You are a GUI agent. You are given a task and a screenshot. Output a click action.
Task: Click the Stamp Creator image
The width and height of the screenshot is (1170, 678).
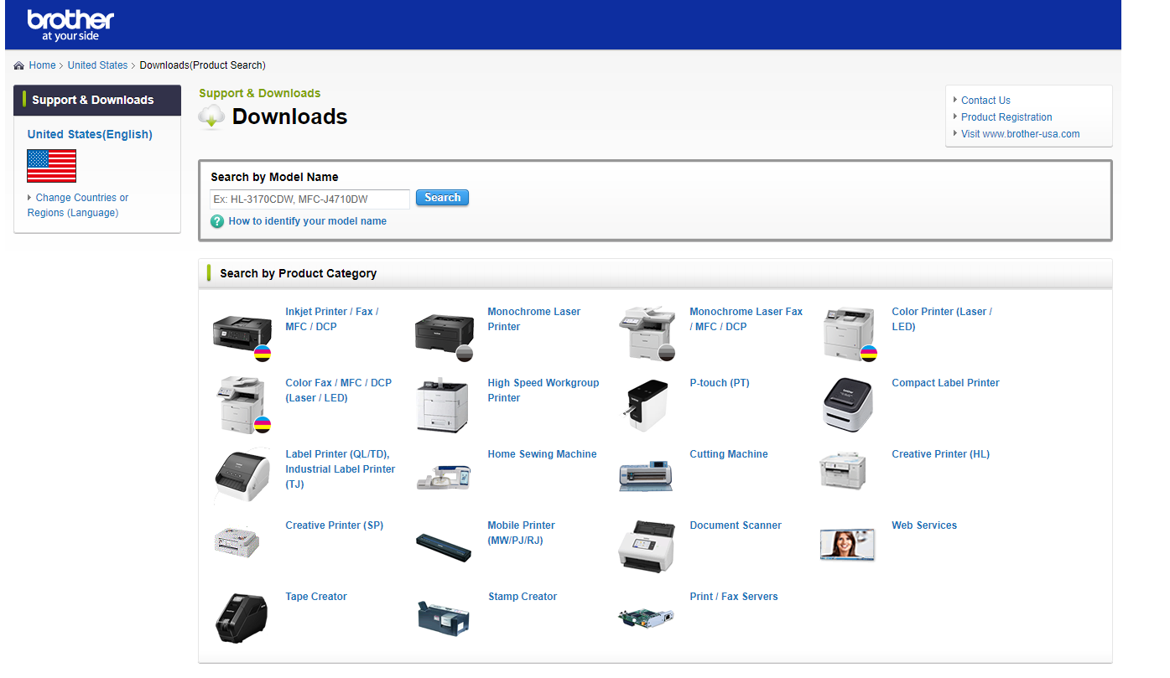point(445,618)
